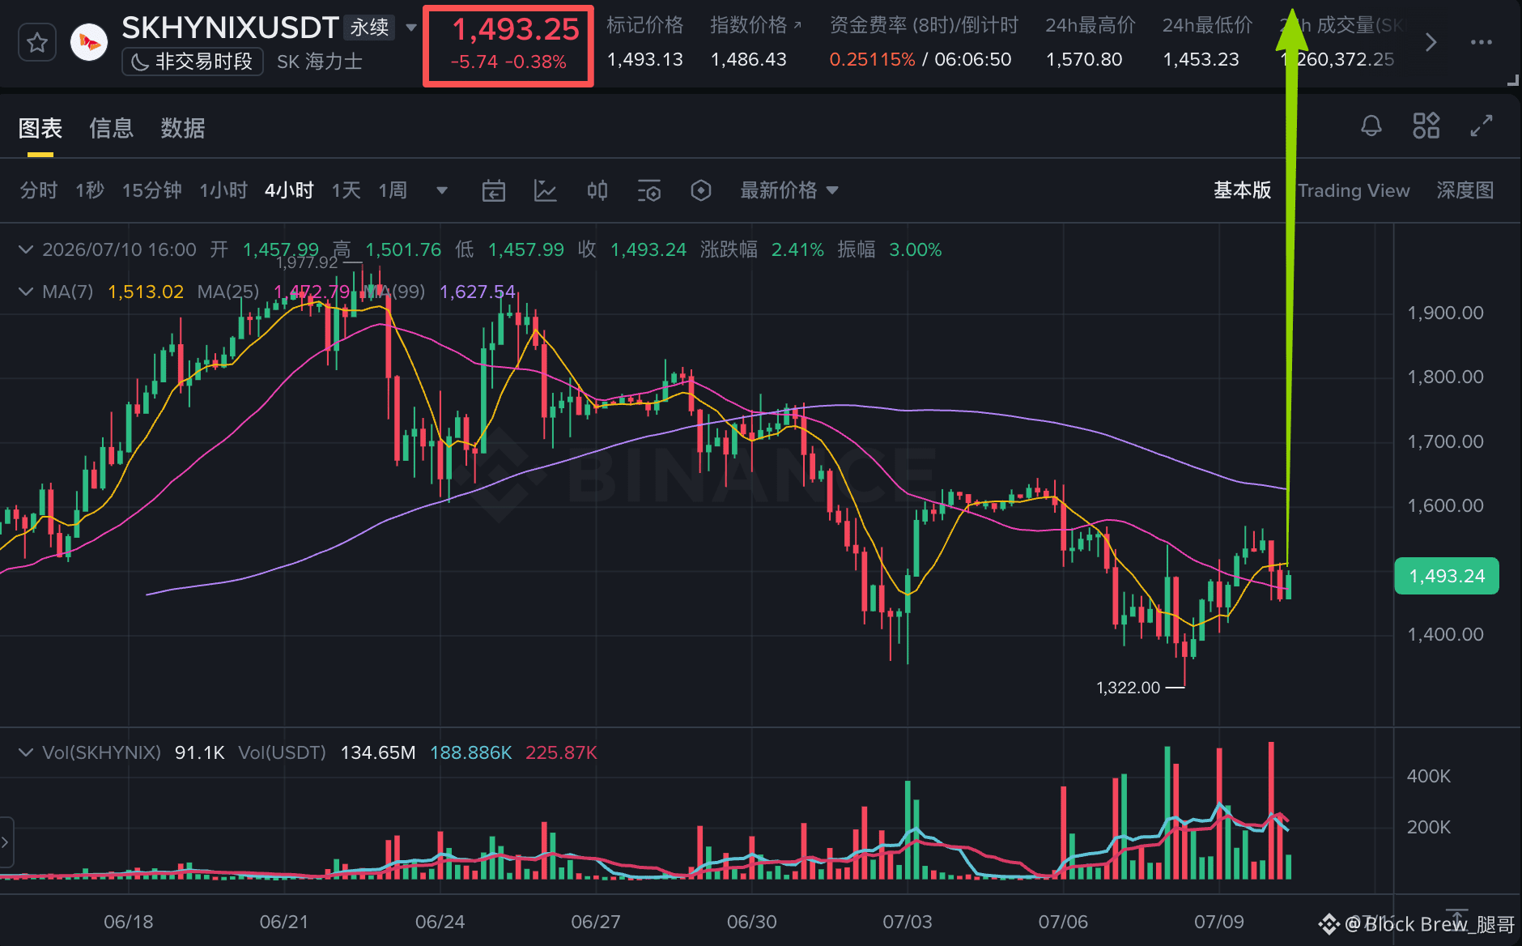
Task: Click the green 1,493.24 current price tag
Action: point(1447,576)
